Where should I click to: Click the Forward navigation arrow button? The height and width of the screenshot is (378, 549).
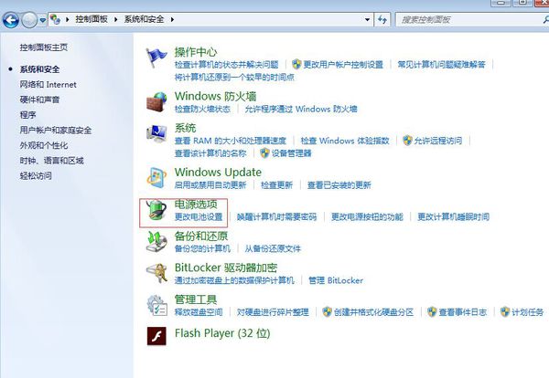click(x=29, y=20)
